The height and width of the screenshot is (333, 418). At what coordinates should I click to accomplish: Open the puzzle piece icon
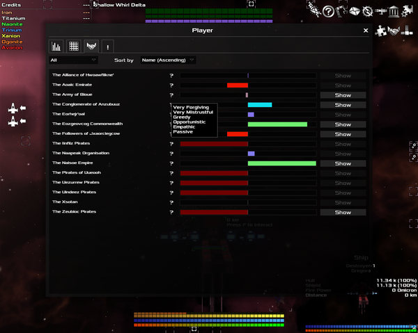pyautogui.click(x=381, y=31)
